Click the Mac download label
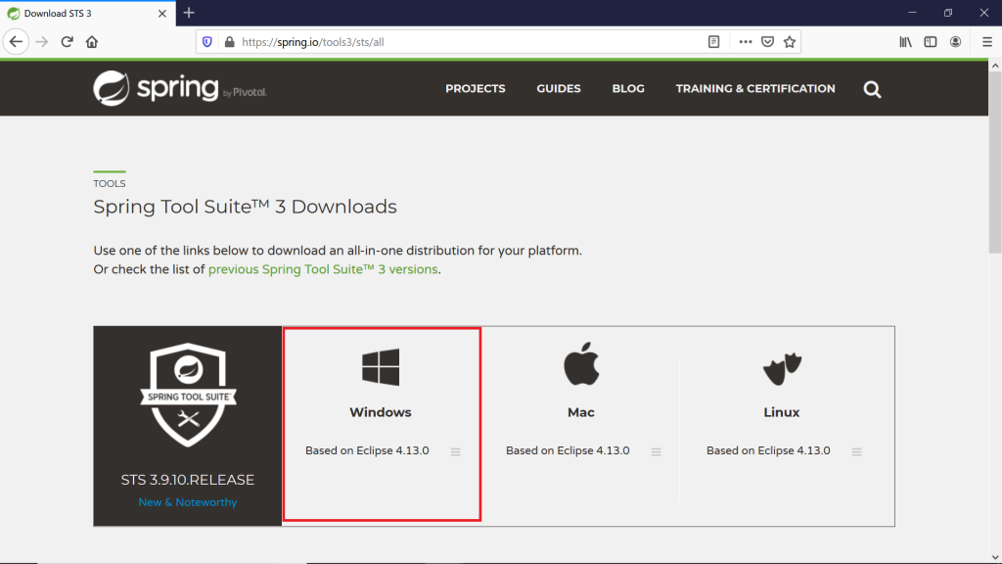Image resolution: width=1002 pixels, height=564 pixels. (581, 412)
